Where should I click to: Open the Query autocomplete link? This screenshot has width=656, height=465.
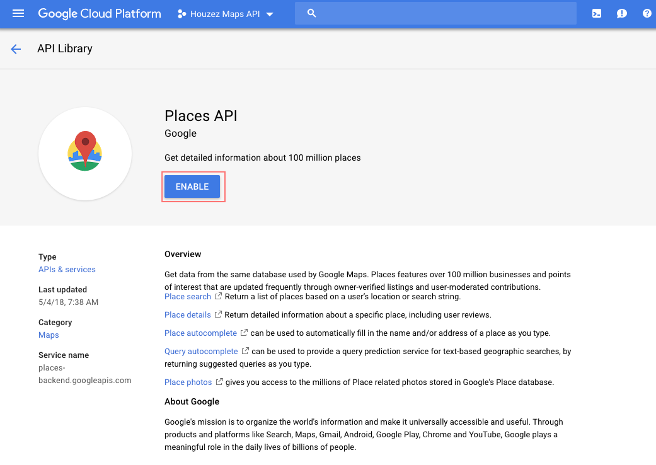[201, 351]
